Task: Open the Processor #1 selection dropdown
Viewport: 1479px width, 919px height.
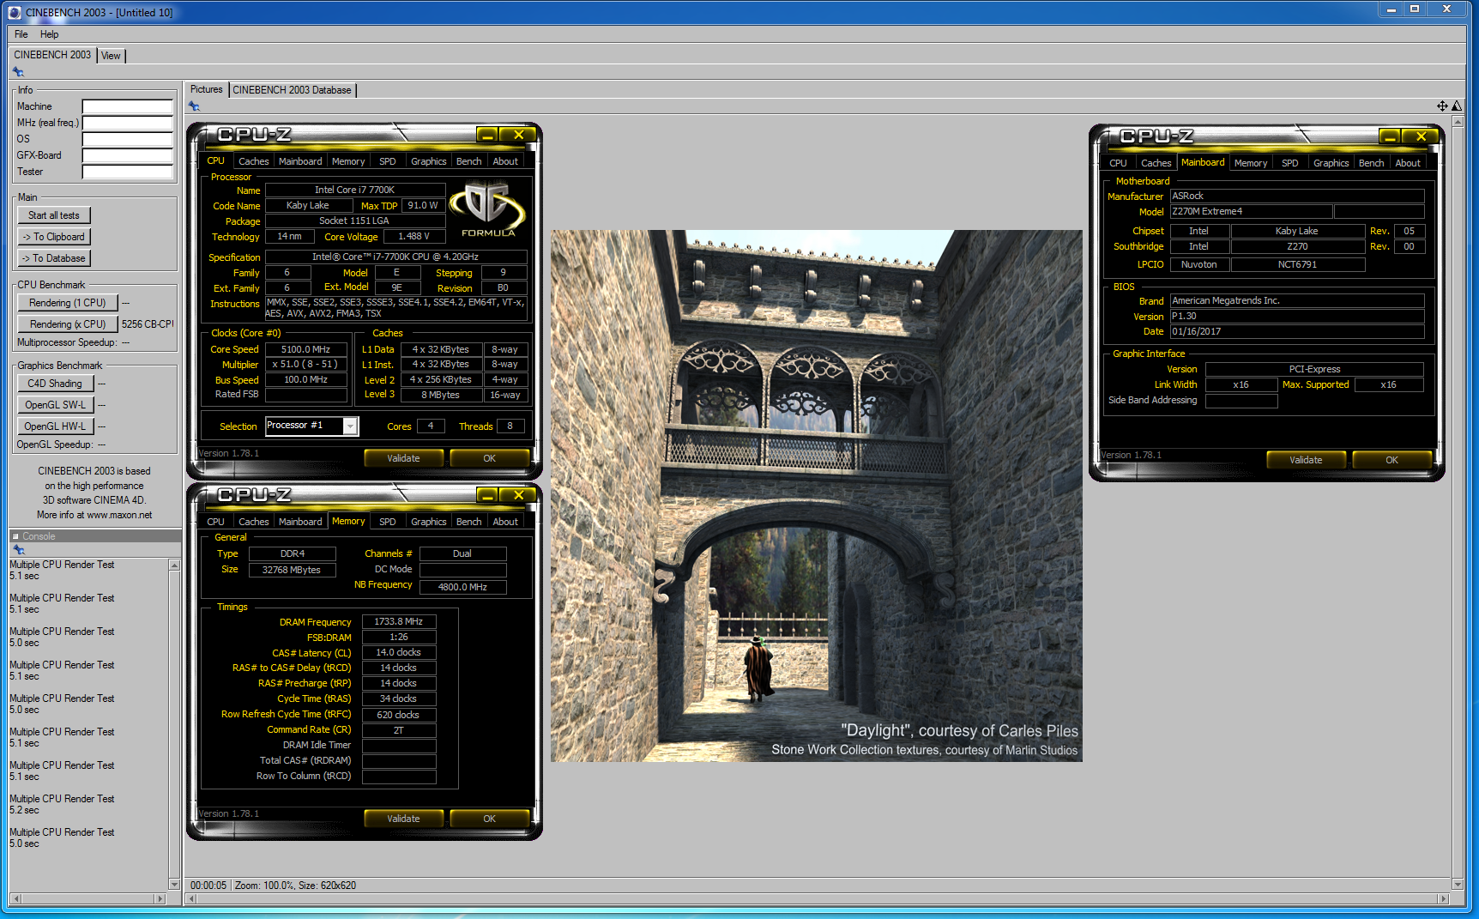Action: 350,426
